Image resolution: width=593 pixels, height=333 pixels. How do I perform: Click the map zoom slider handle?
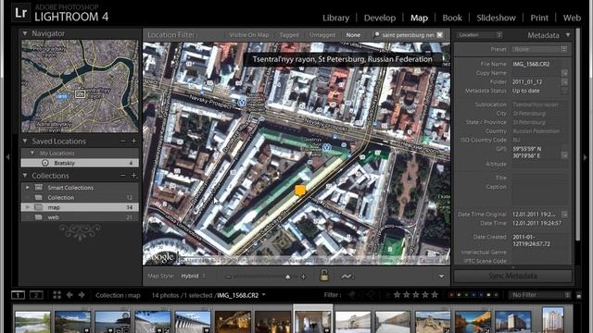pos(288,277)
